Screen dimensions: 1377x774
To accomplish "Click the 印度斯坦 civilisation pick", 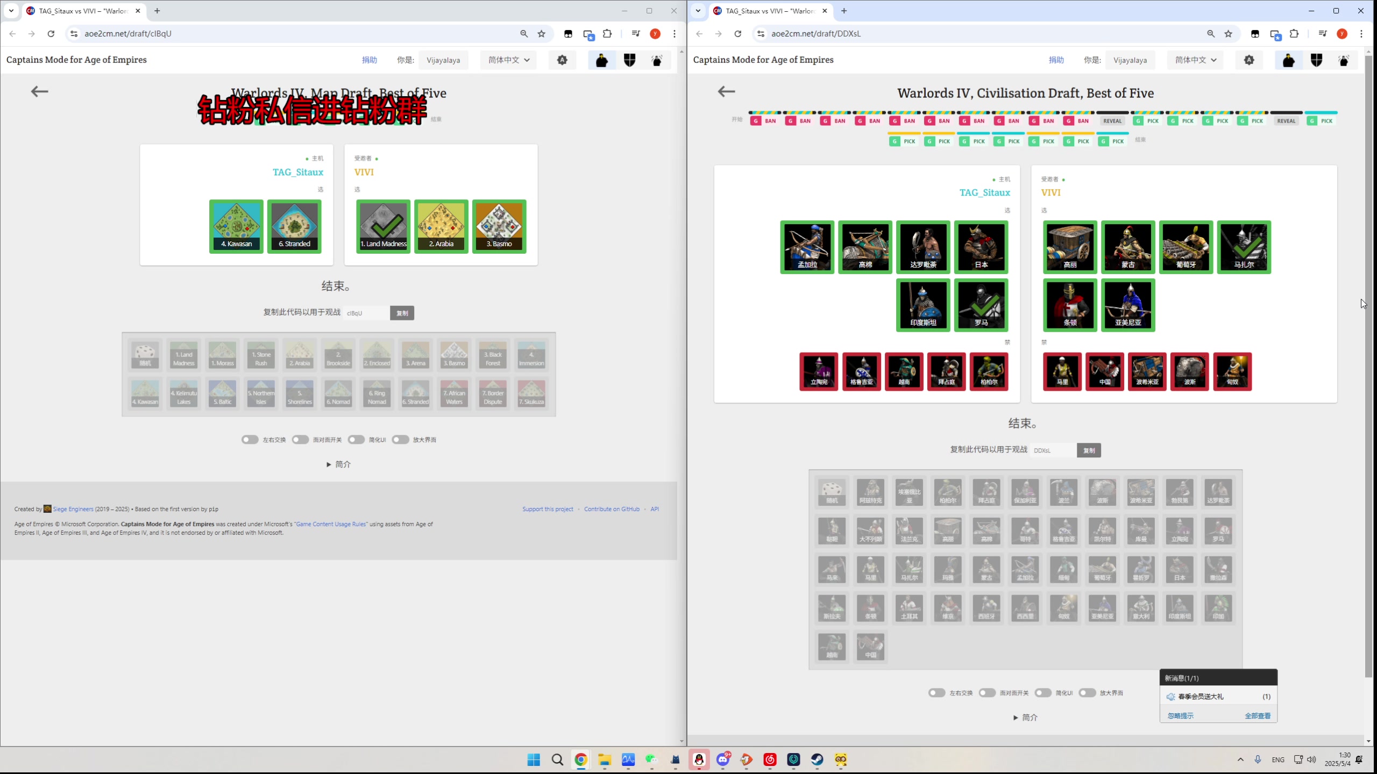I will coord(923,305).
